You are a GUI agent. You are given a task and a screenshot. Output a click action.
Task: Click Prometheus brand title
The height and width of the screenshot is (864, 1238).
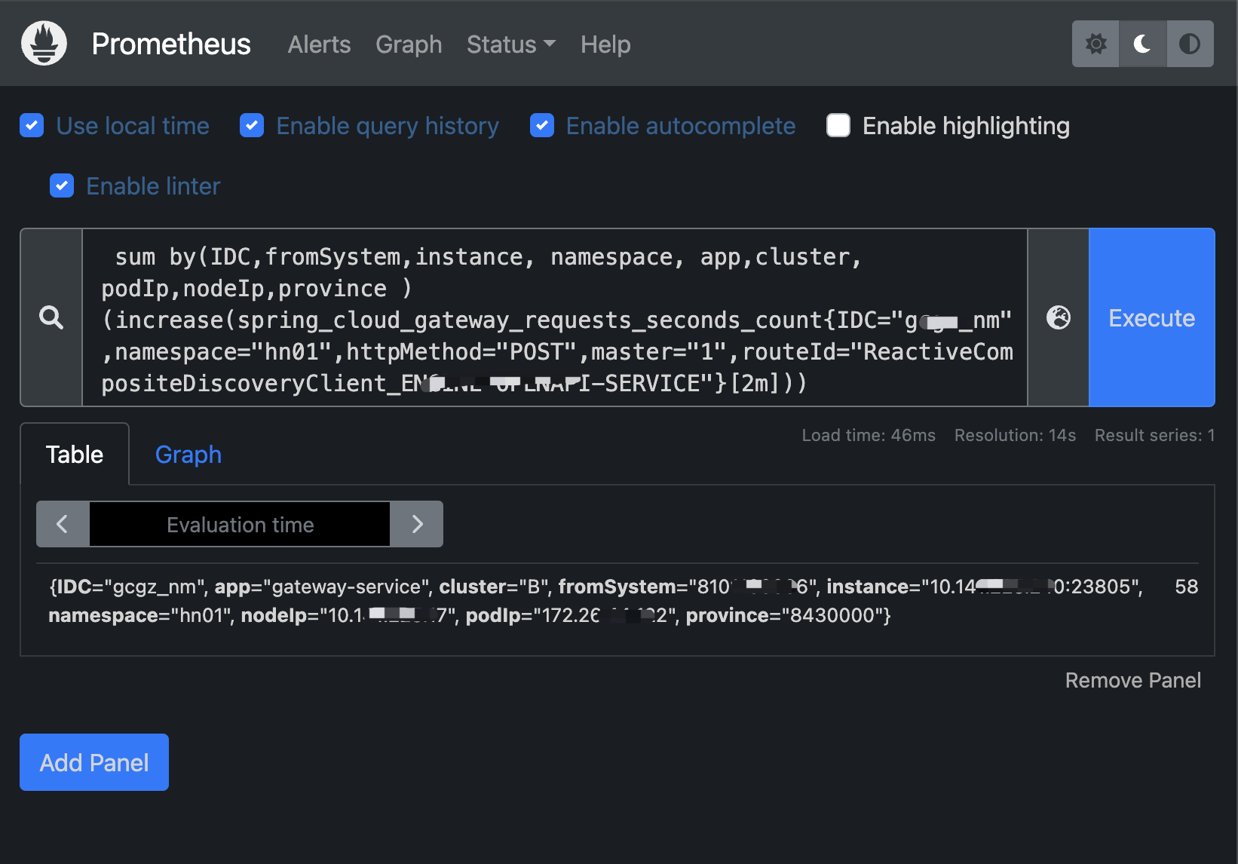[x=171, y=44]
